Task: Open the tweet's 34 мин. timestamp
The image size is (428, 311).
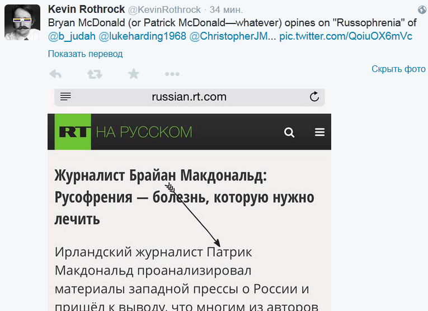Action: (x=226, y=10)
